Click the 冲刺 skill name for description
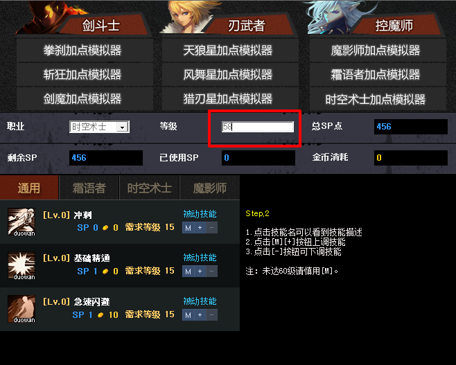This screenshot has height=365, width=456. pyautogui.click(x=83, y=215)
